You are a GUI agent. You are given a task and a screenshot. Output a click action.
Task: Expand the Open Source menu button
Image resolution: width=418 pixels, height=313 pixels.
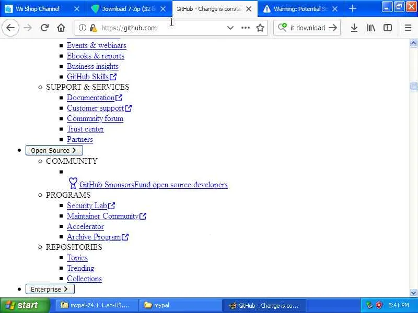pos(54,150)
